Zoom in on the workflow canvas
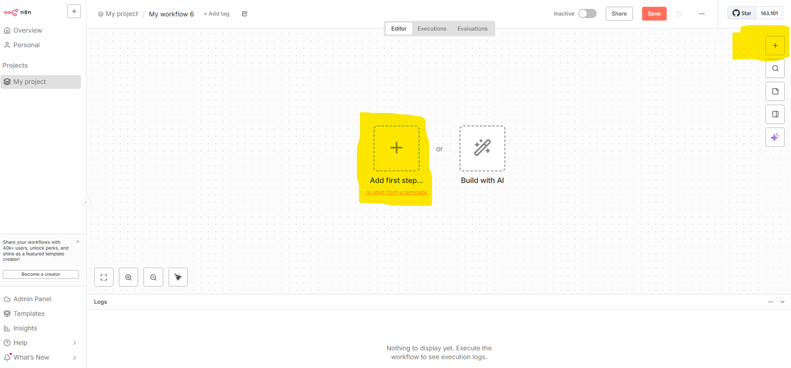Viewport: 791px width, 368px height. point(129,277)
